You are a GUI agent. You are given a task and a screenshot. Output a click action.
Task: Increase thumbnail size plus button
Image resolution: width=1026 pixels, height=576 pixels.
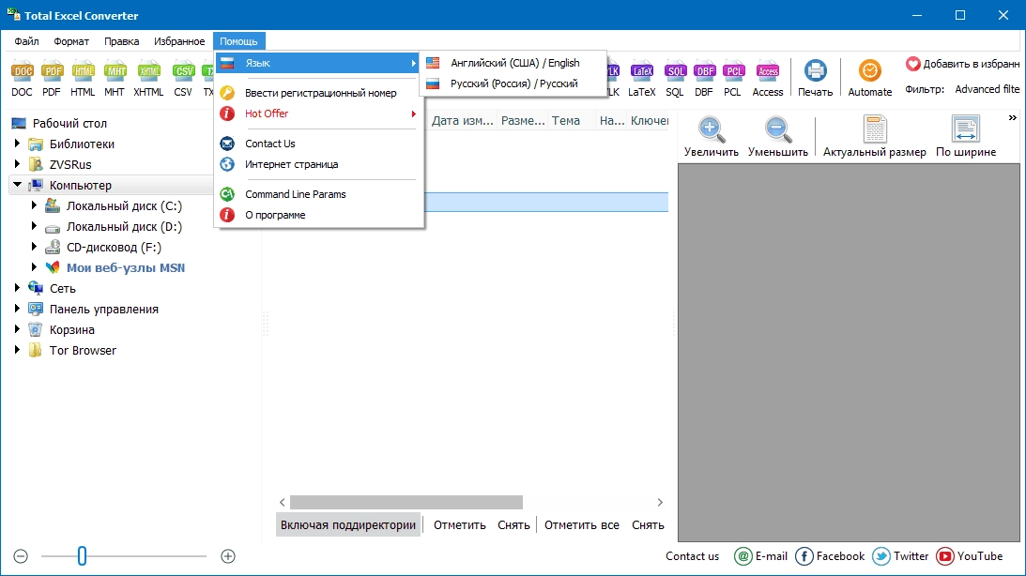(228, 556)
